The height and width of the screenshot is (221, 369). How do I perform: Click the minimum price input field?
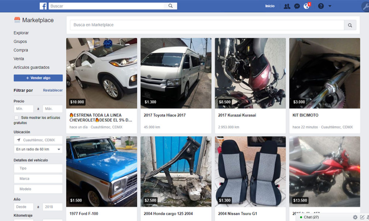click(24, 109)
